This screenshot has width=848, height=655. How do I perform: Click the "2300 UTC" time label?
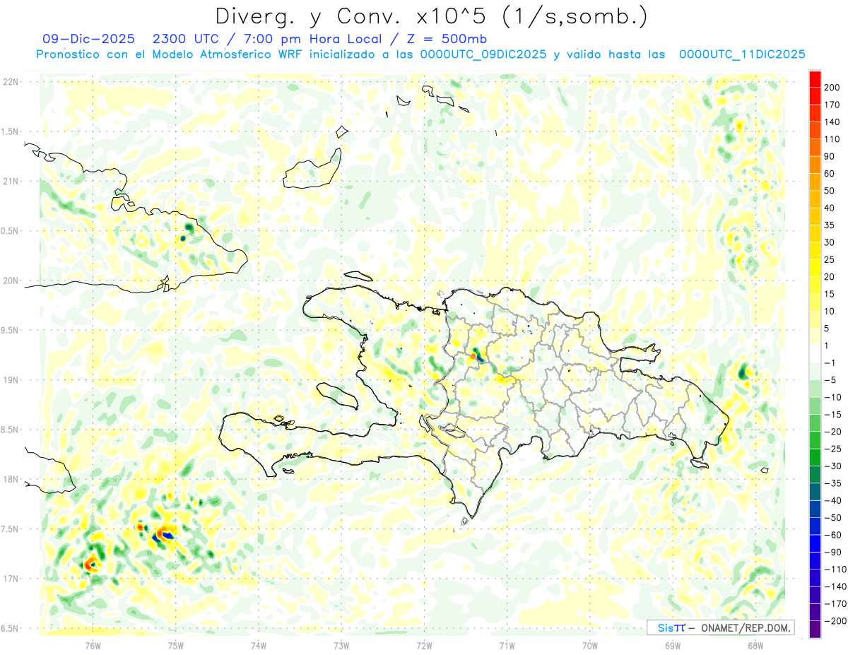(186, 39)
